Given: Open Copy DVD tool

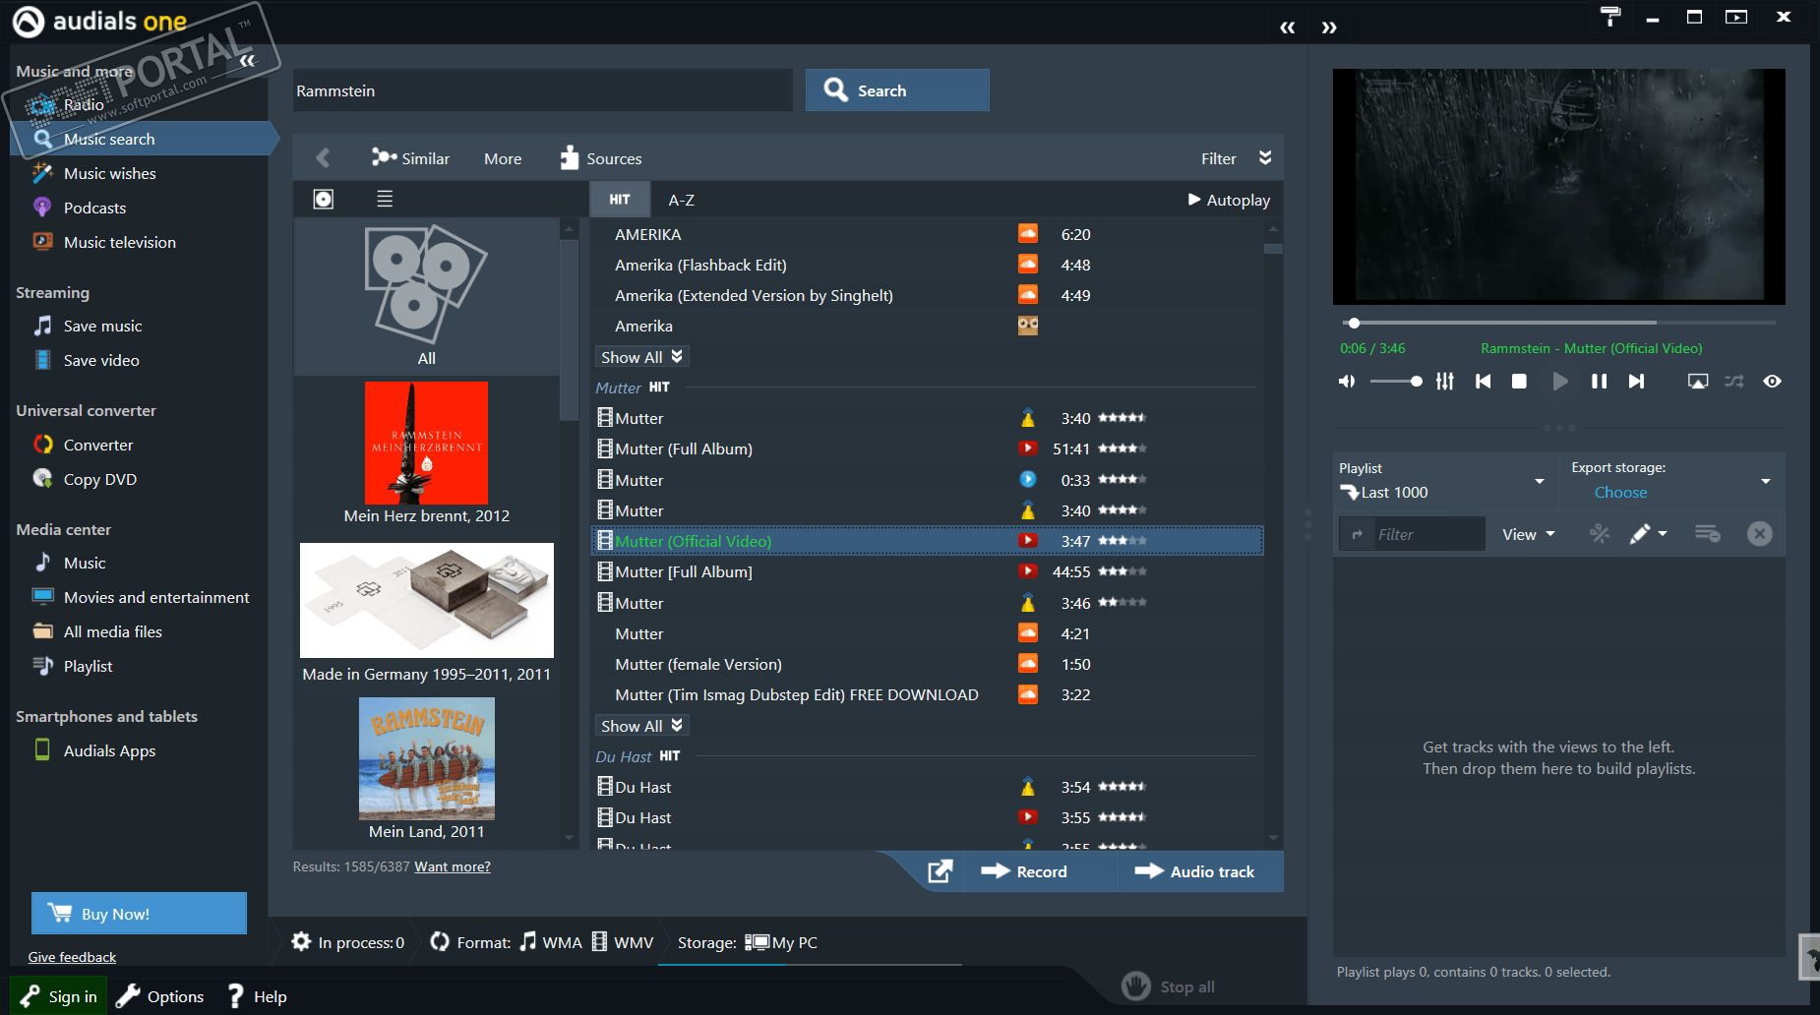Looking at the screenshot, I should 99,479.
